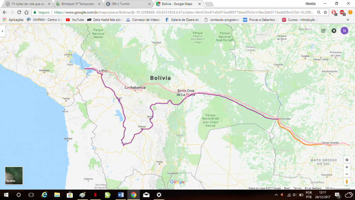The width and height of the screenshot is (355, 200).
Task: Open the Google account avatar menu
Action: pyautogui.click(x=344, y=31)
